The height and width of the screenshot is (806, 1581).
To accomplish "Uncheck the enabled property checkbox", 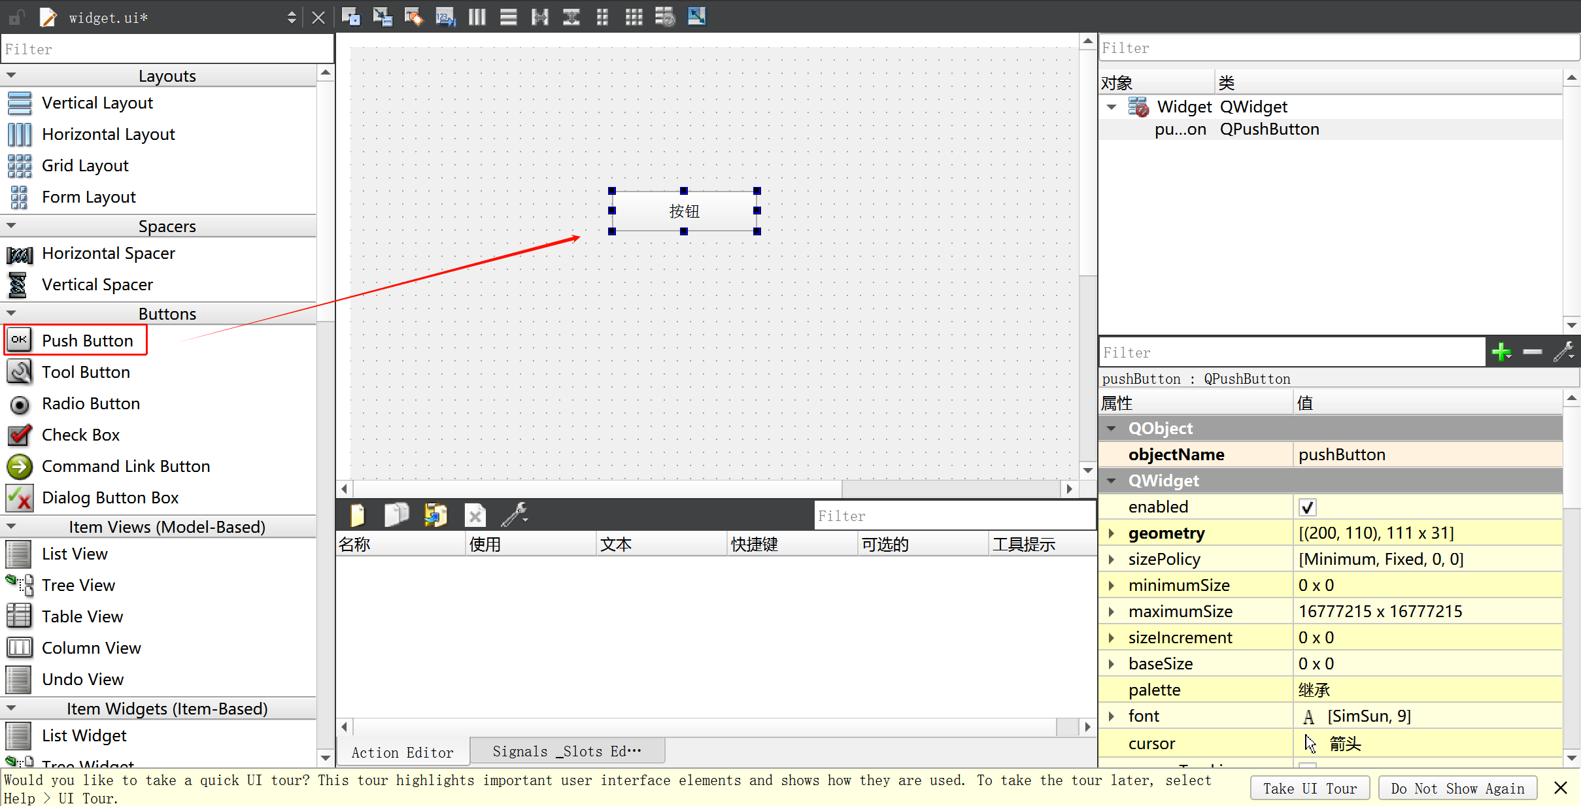I will 1307,507.
